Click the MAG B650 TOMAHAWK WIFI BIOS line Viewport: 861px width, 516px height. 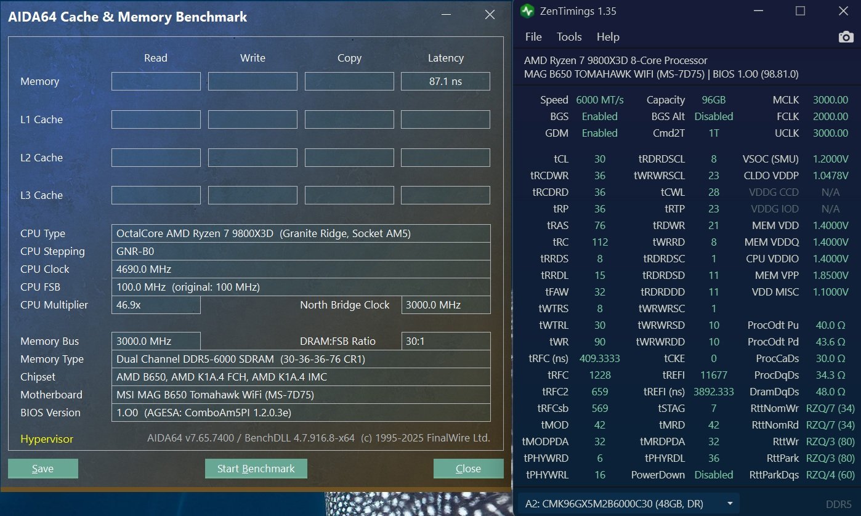pos(661,74)
